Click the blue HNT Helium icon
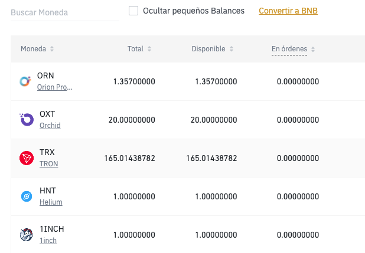365x253 pixels. pos(27,196)
